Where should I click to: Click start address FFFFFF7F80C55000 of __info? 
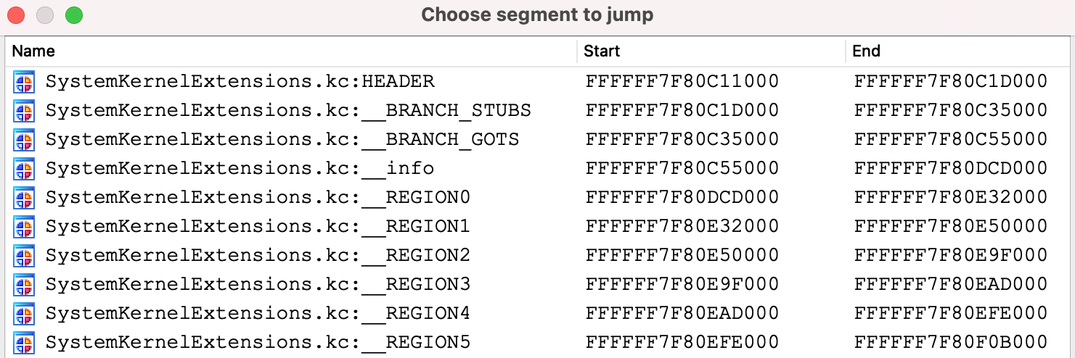tap(682, 169)
